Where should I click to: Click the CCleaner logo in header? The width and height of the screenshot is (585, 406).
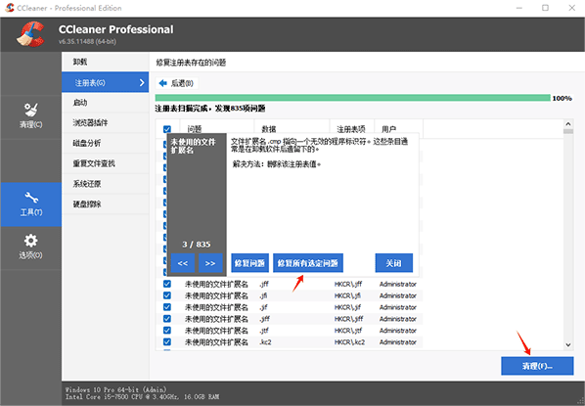pyautogui.click(x=30, y=34)
